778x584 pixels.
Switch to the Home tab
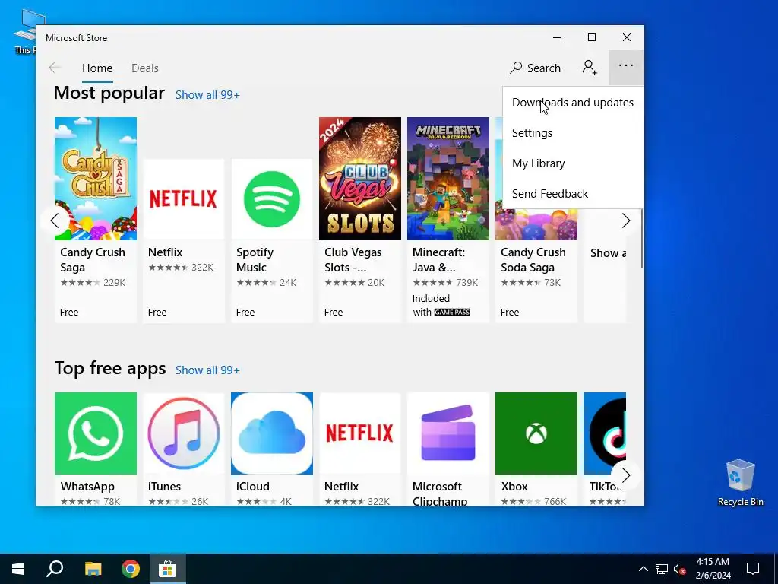pyautogui.click(x=97, y=68)
